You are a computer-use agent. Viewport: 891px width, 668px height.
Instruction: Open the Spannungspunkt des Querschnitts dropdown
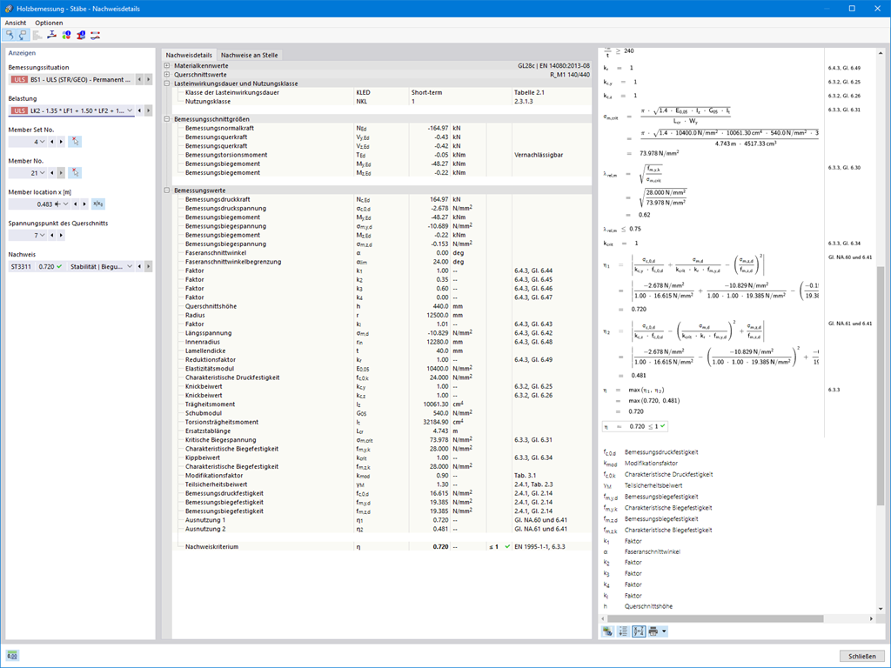43,235
